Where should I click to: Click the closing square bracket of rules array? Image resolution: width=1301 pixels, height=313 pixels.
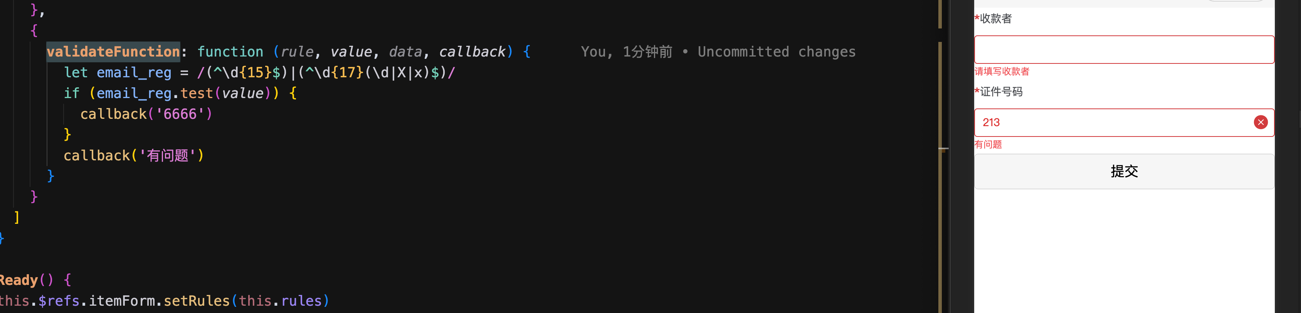pos(17,217)
